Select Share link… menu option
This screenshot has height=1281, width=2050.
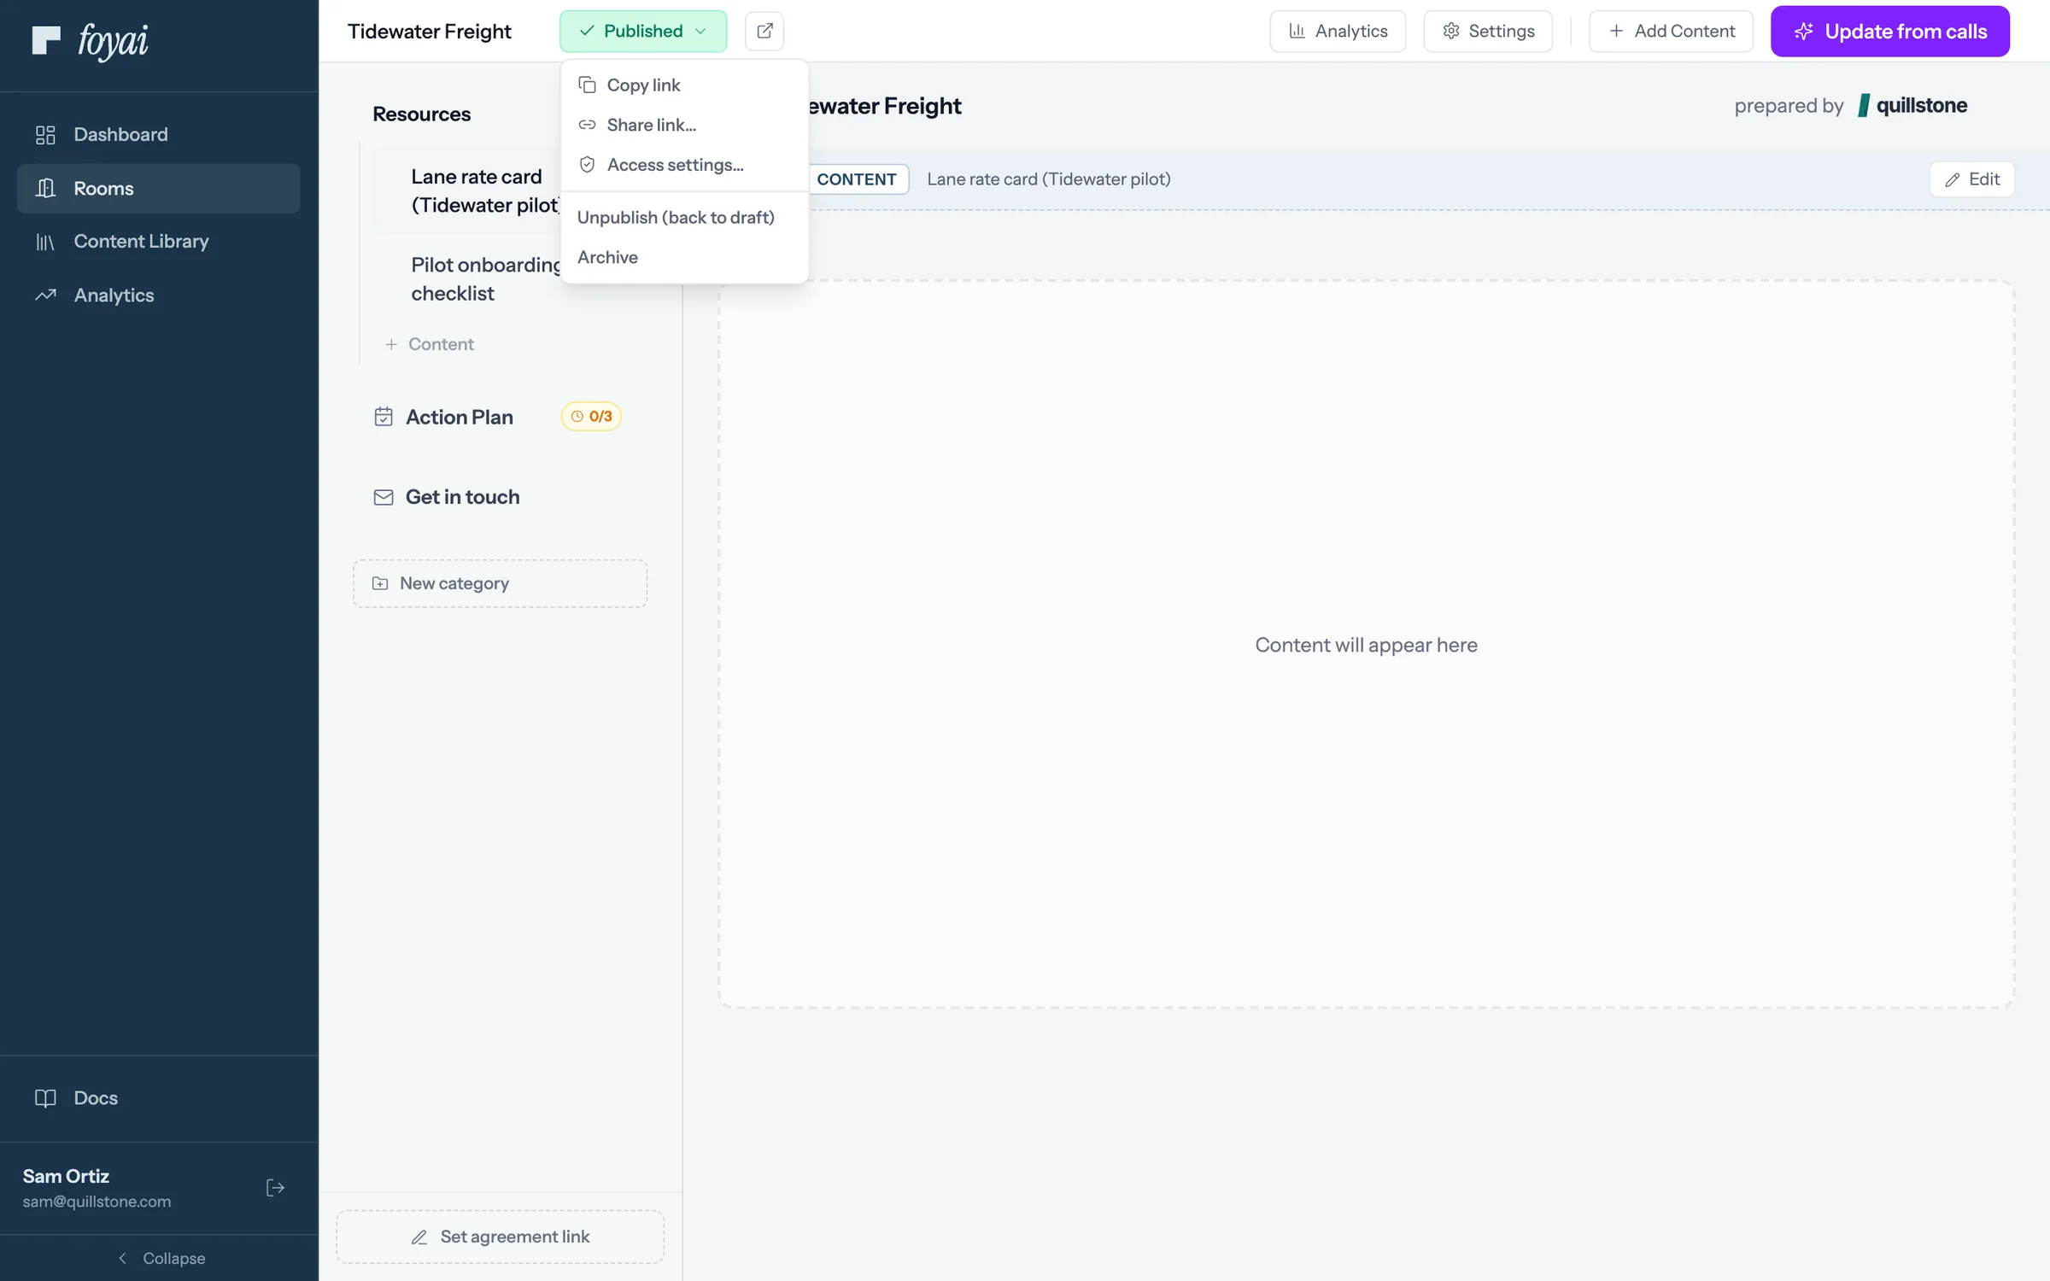click(684, 125)
